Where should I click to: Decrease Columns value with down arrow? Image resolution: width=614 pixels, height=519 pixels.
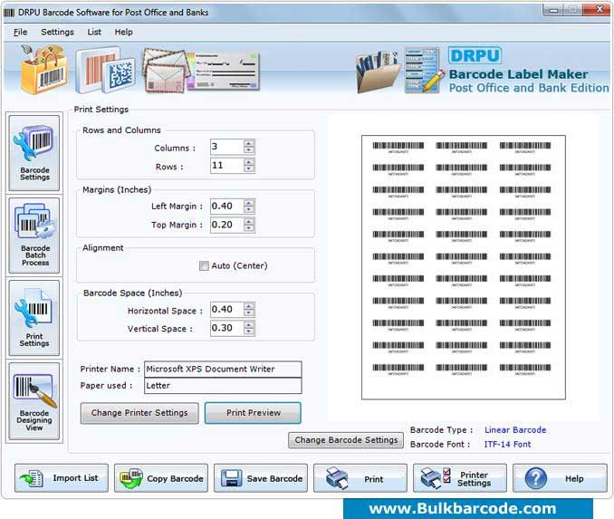pos(249,150)
